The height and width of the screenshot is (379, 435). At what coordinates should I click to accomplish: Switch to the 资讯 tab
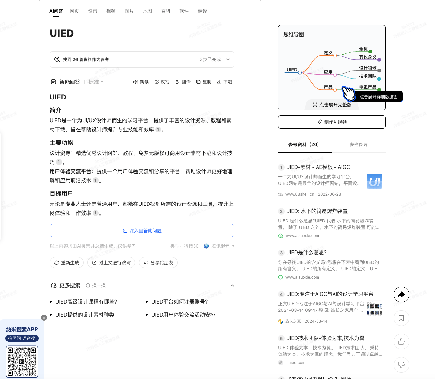(x=93, y=11)
